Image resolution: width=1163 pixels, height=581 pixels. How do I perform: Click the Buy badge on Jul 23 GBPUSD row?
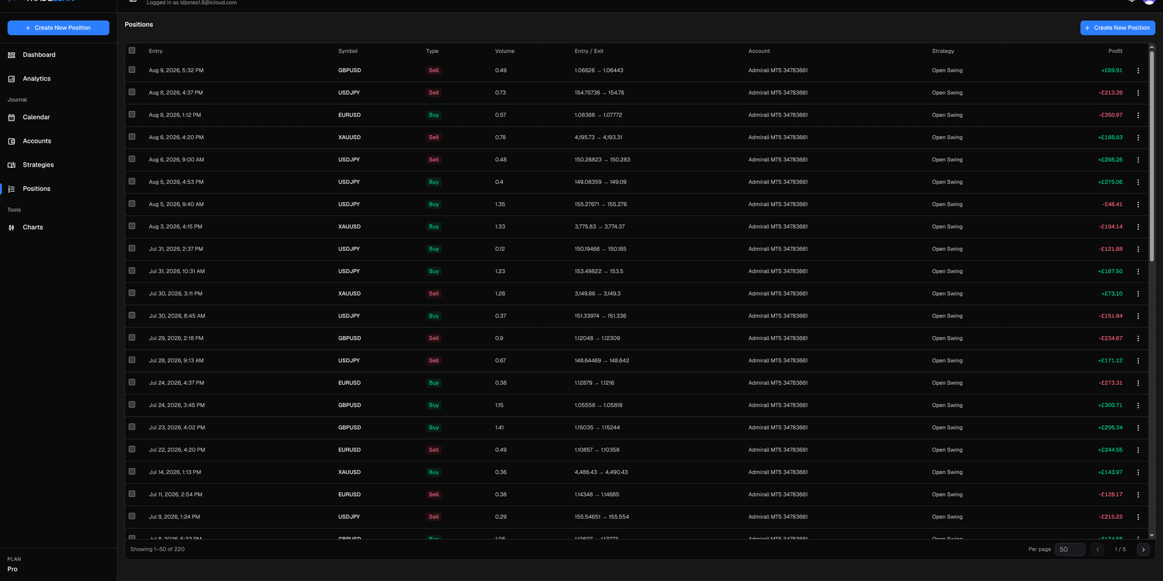tap(434, 428)
